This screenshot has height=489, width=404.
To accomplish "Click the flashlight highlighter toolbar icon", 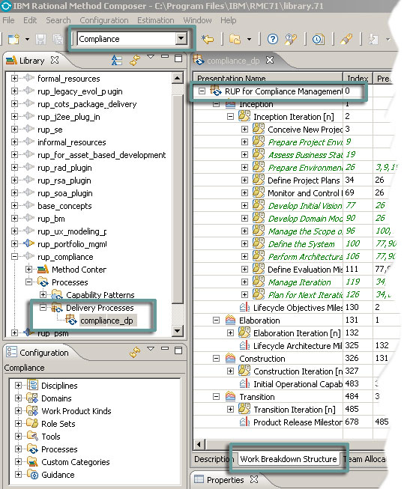I will tap(346, 39).
